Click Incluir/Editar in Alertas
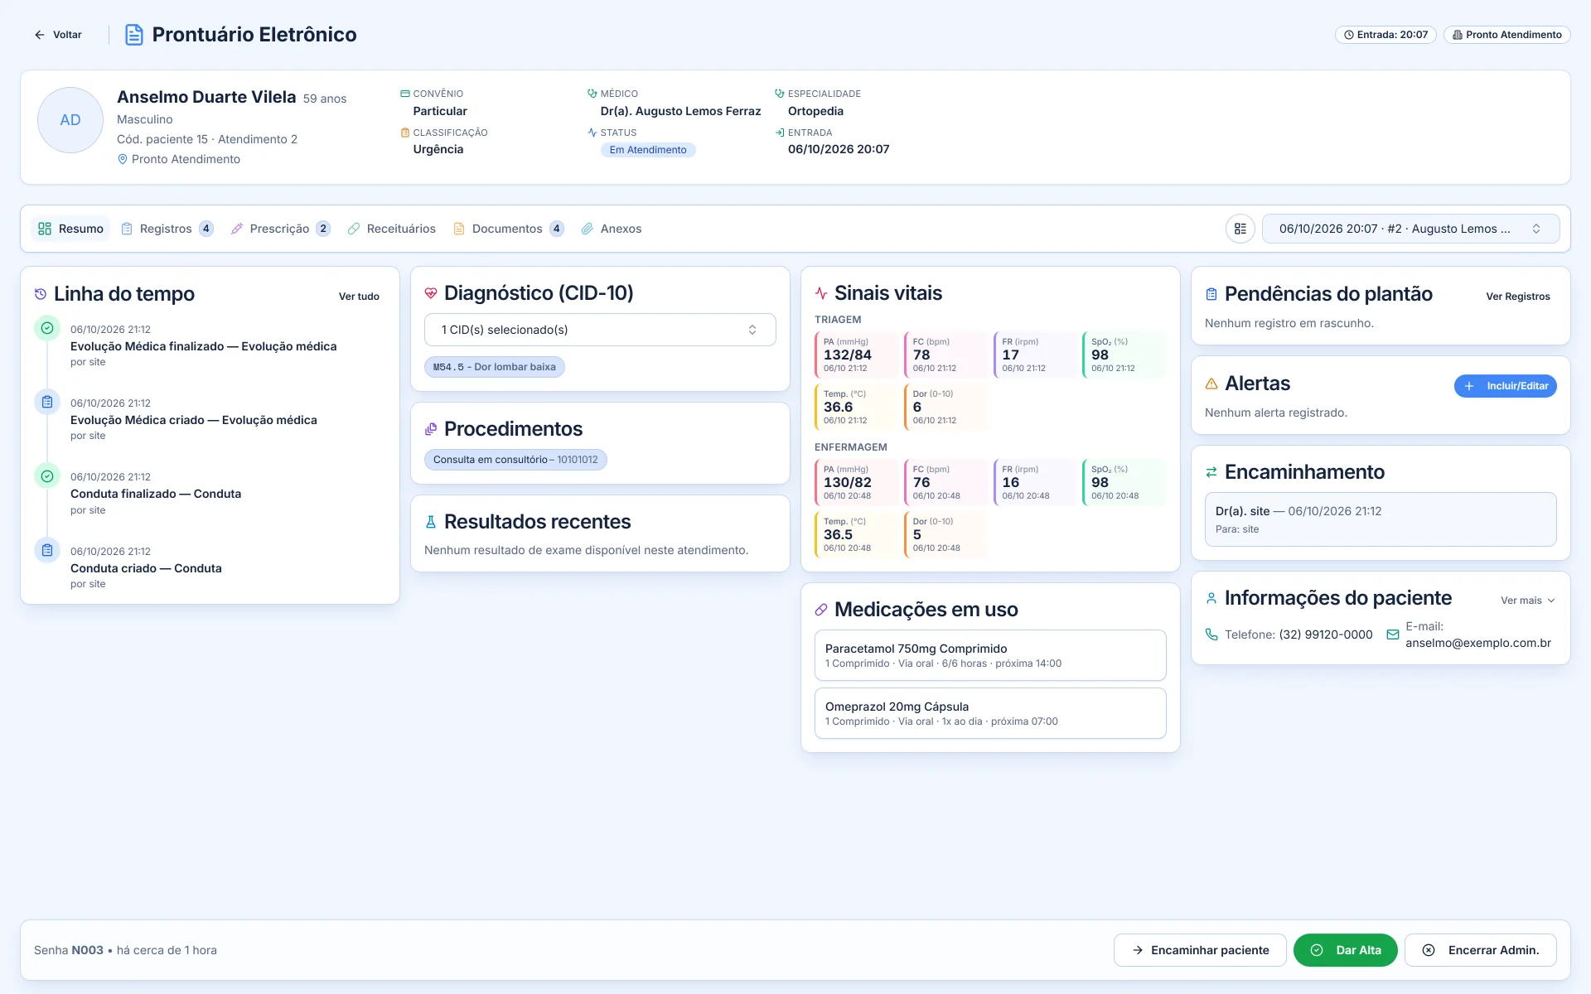This screenshot has height=994, width=1591. click(1506, 386)
